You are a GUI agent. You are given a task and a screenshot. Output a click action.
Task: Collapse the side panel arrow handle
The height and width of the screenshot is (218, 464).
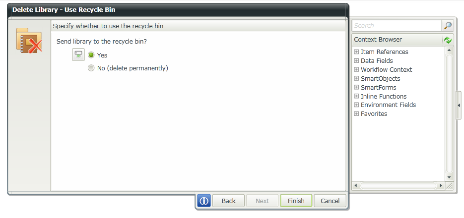[x=459, y=105]
